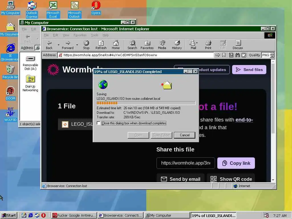Click the wormhole share link field

click(186, 163)
